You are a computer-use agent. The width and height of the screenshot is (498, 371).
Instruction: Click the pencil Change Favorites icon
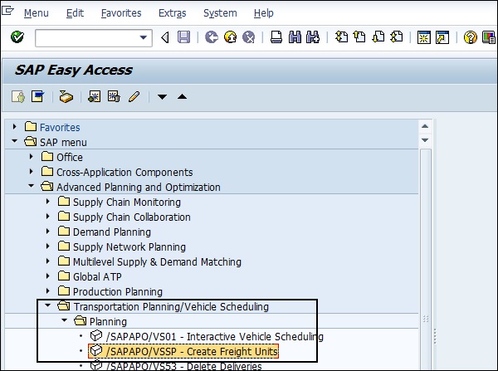133,97
